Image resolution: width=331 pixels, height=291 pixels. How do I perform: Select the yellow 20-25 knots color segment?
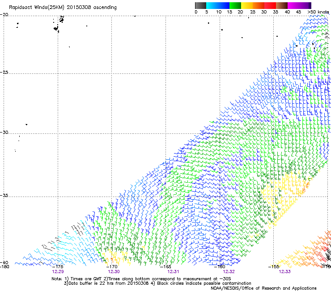[x=247, y=5]
